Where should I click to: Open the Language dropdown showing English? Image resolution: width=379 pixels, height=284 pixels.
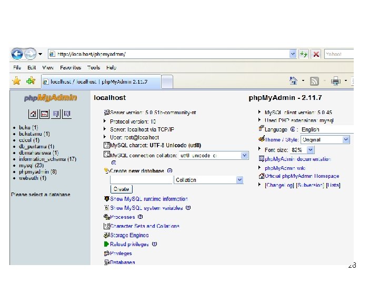click(327, 129)
